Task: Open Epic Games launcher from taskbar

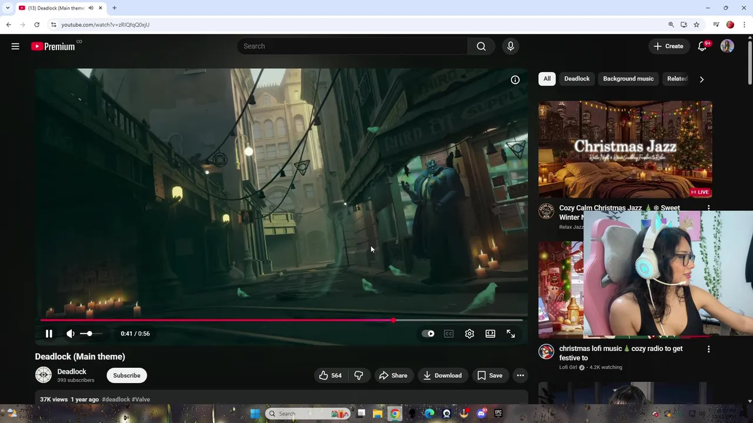Action: (498, 414)
